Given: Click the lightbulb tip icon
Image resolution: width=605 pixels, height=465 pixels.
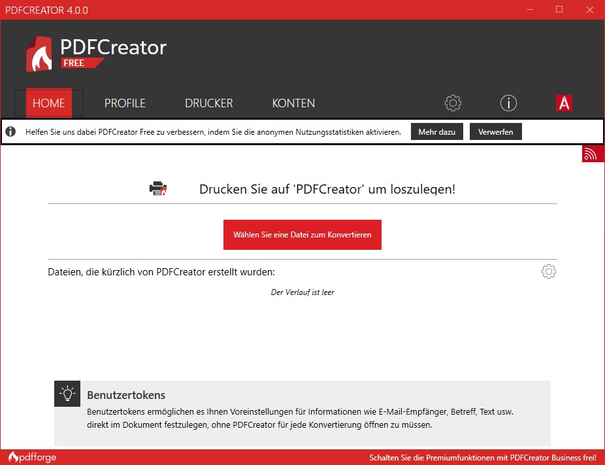Looking at the screenshot, I should pos(67,394).
